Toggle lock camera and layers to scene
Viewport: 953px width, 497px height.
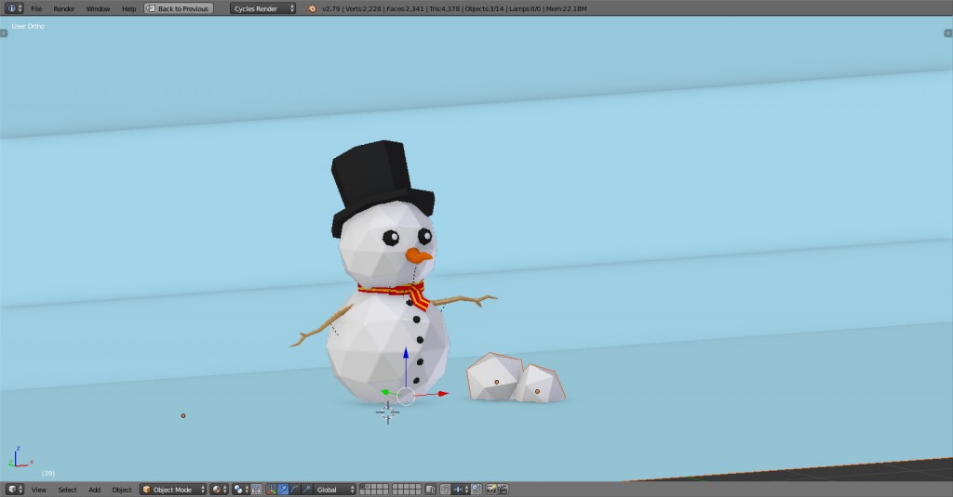[x=430, y=490]
